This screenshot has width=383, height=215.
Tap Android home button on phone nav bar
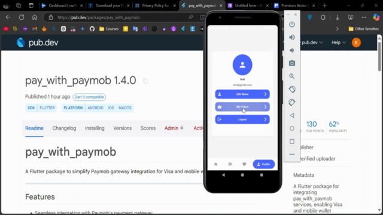point(242,175)
